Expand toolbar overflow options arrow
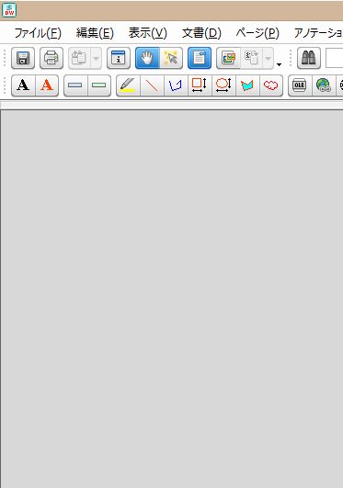This screenshot has width=343, height=488. [x=279, y=64]
